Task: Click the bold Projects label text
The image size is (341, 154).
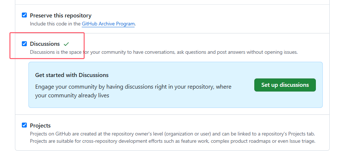Action: (x=40, y=126)
